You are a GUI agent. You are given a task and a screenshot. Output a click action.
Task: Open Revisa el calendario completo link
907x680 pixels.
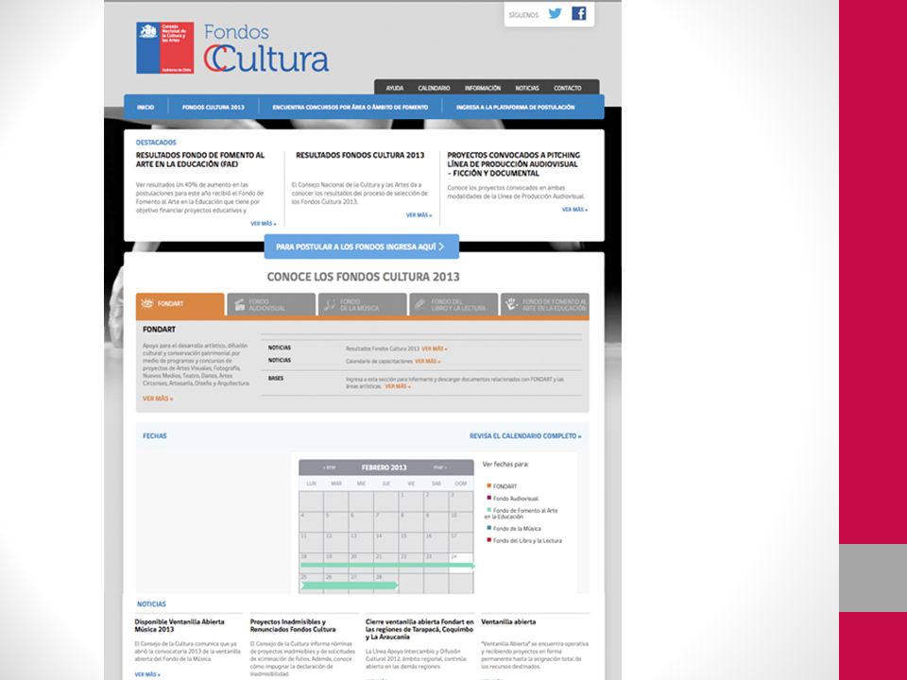[x=525, y=436]
